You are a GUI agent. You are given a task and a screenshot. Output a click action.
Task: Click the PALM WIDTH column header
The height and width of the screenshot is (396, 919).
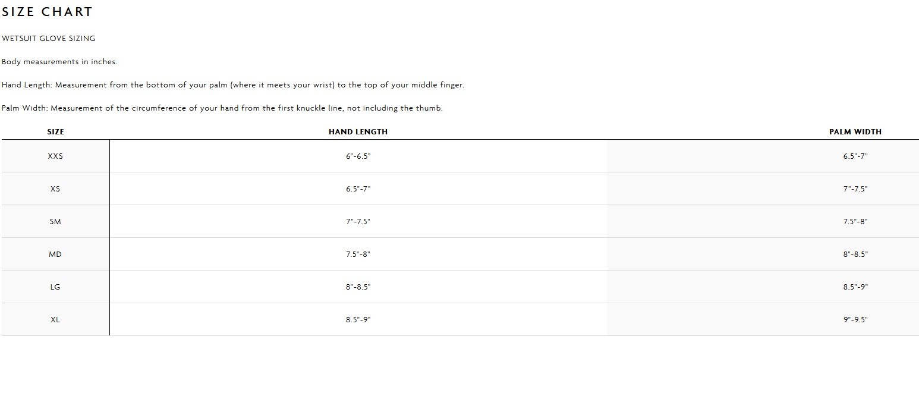[x=855, y=132]
